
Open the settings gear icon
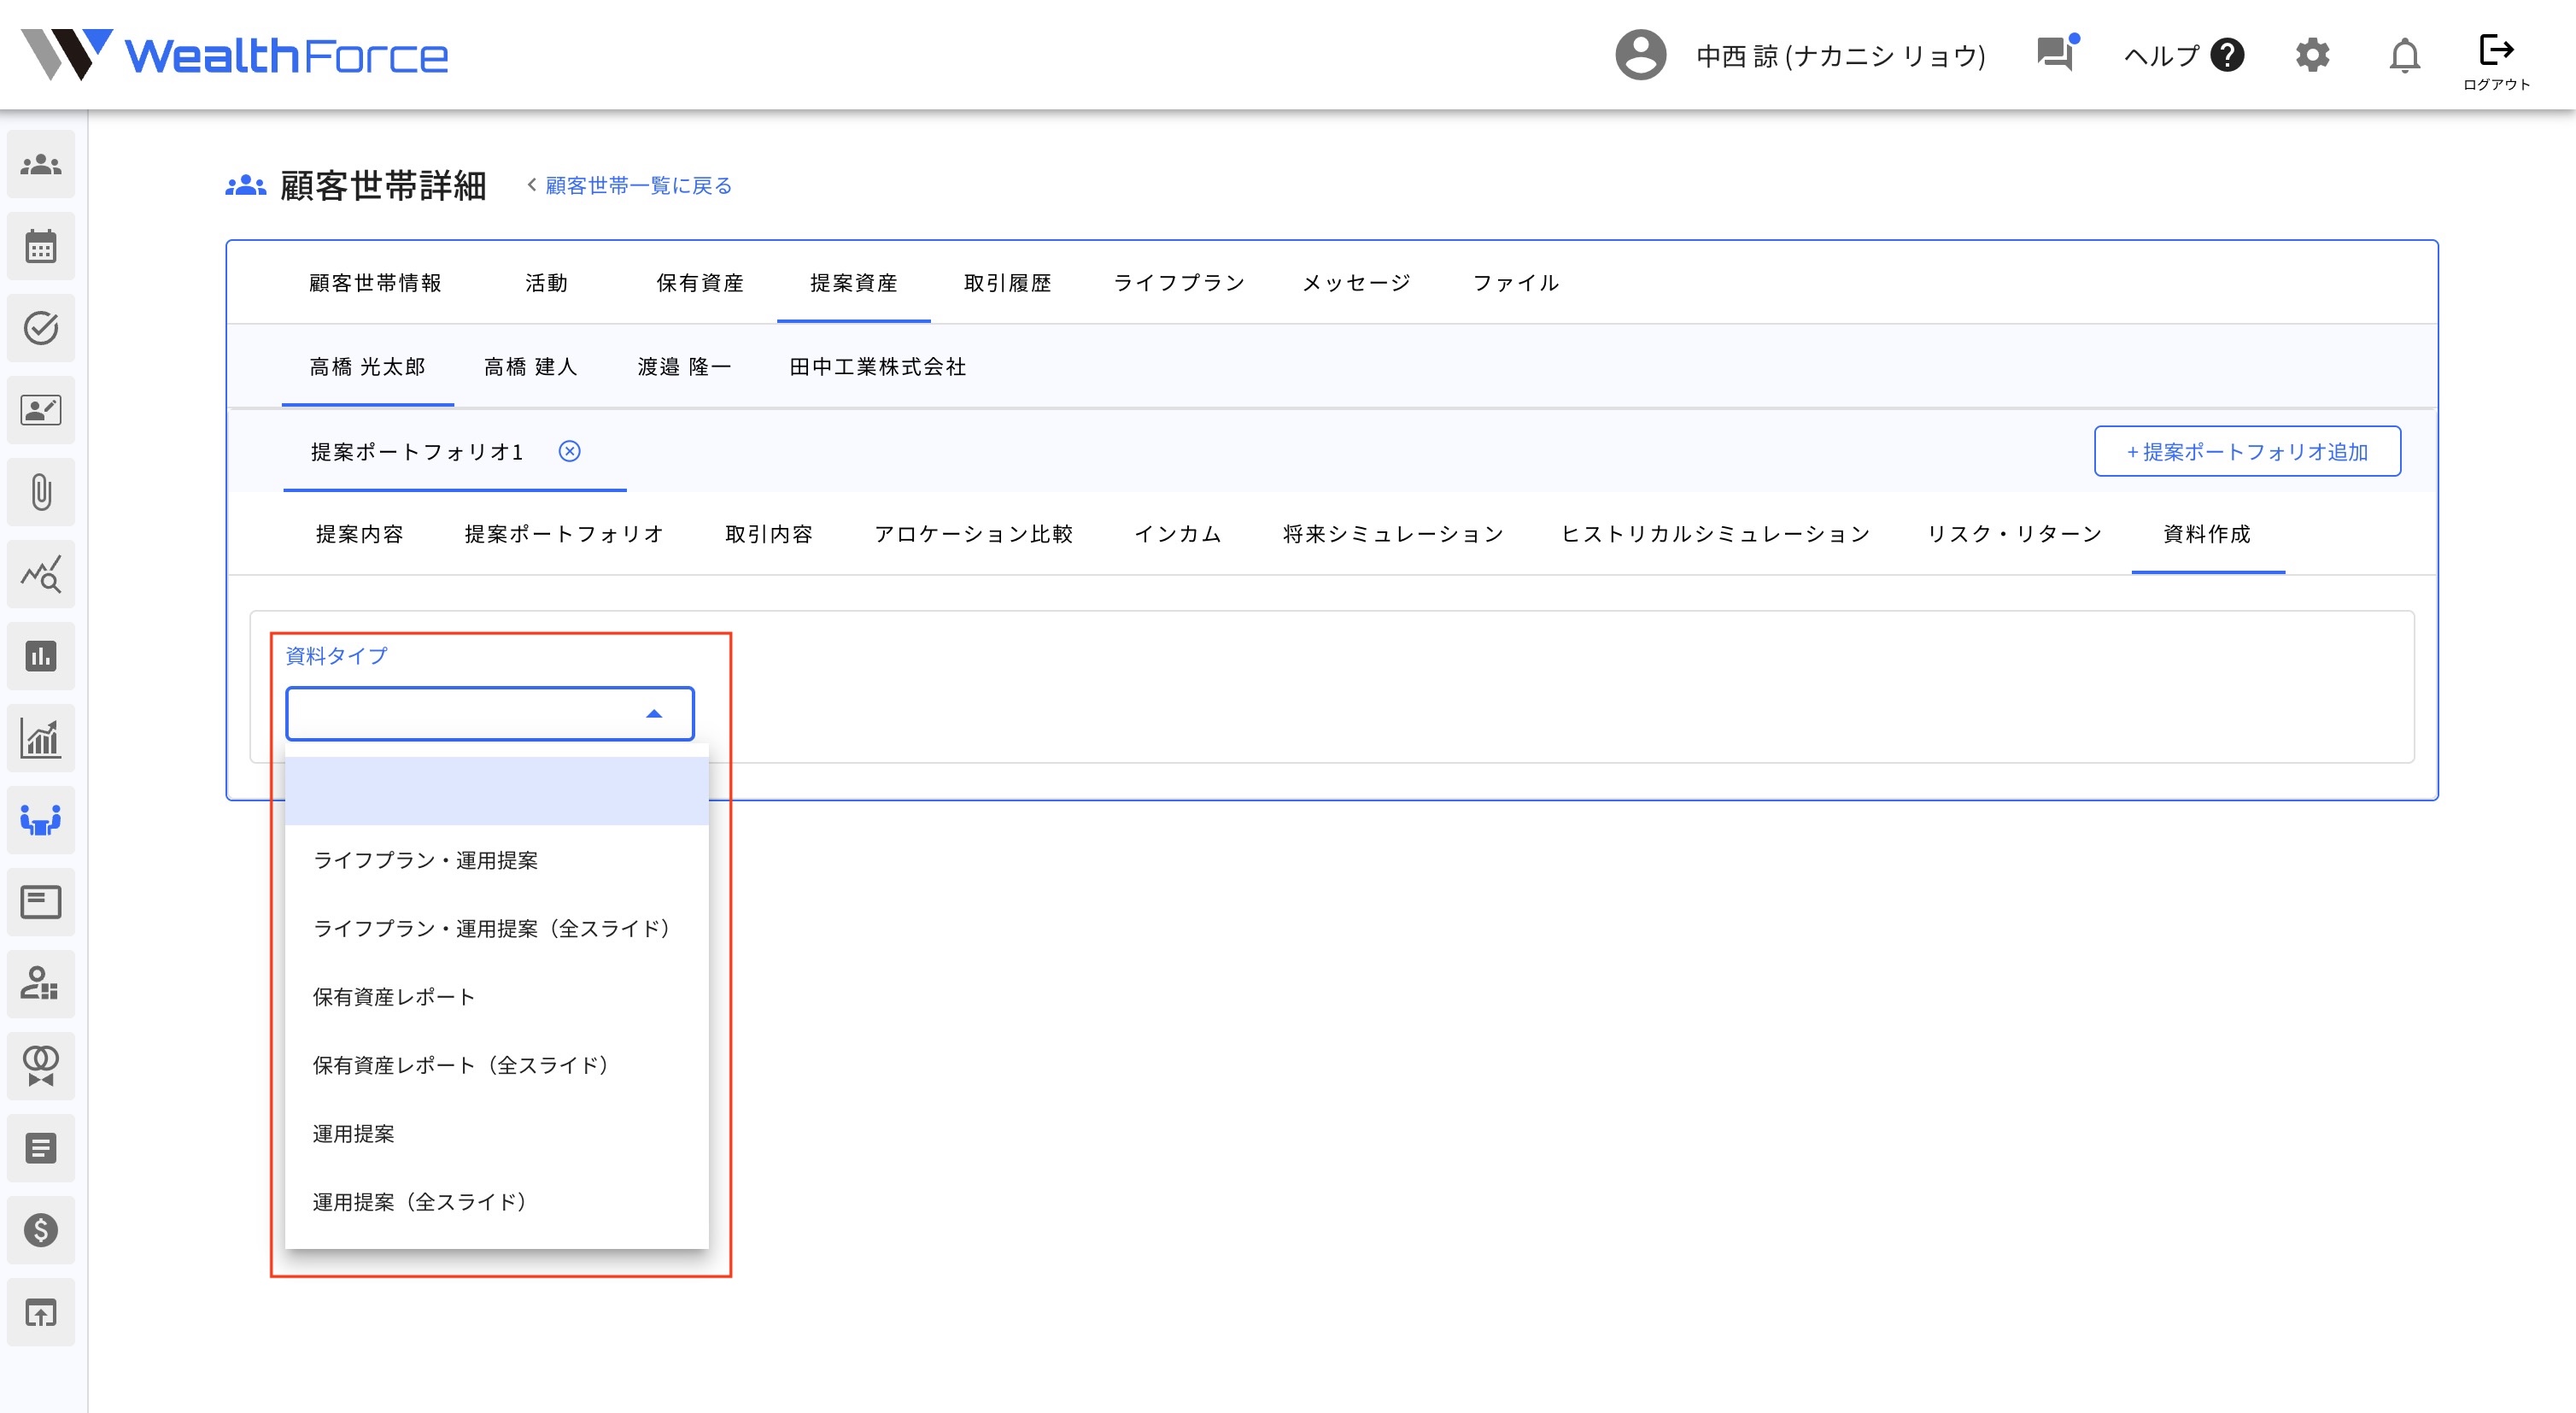tap(2312, 55)
